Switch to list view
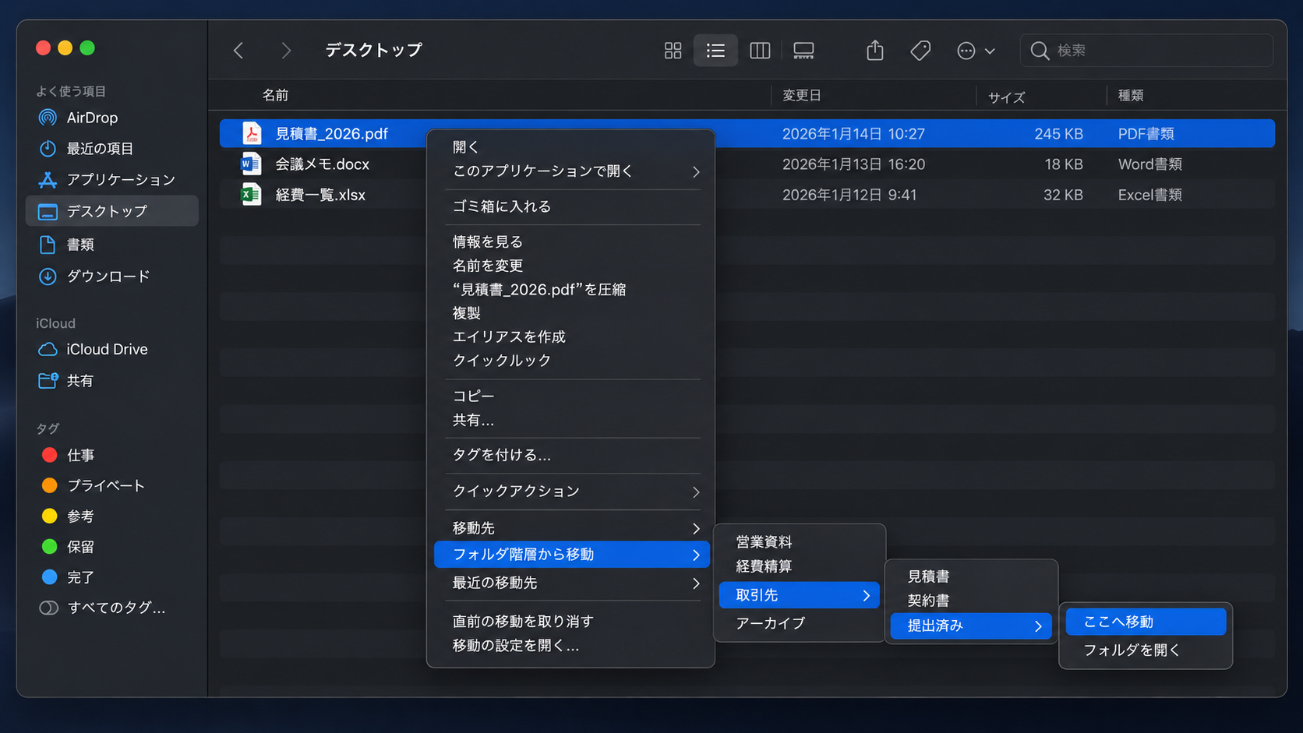Screen dimensions: 1303x733 point(715,51)
